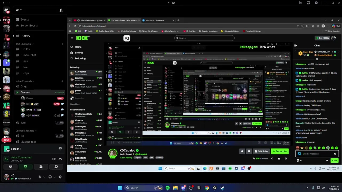Select the W:MF(V) server icon
The image size is (342, 192).
(x=6, y=122)
